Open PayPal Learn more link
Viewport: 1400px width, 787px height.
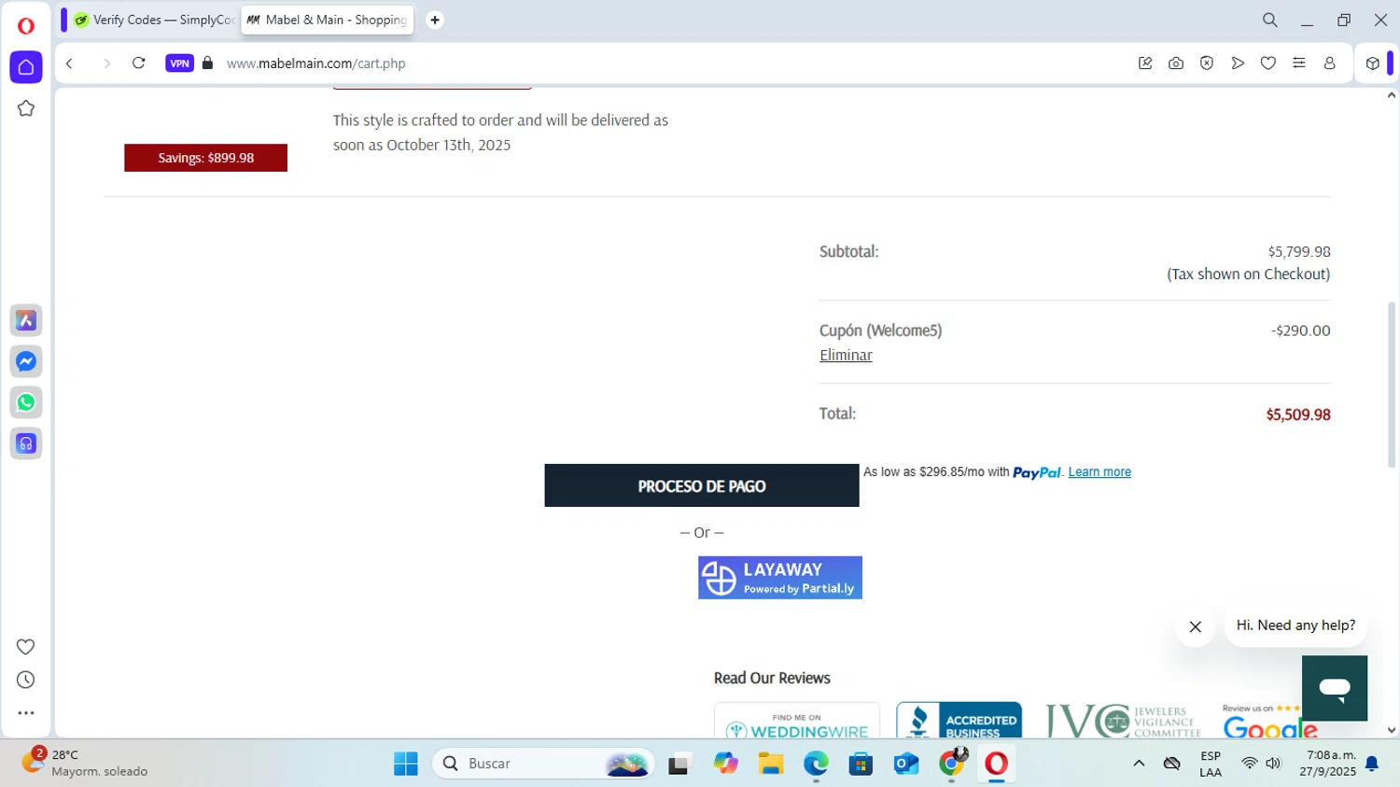coord(1099,472)
